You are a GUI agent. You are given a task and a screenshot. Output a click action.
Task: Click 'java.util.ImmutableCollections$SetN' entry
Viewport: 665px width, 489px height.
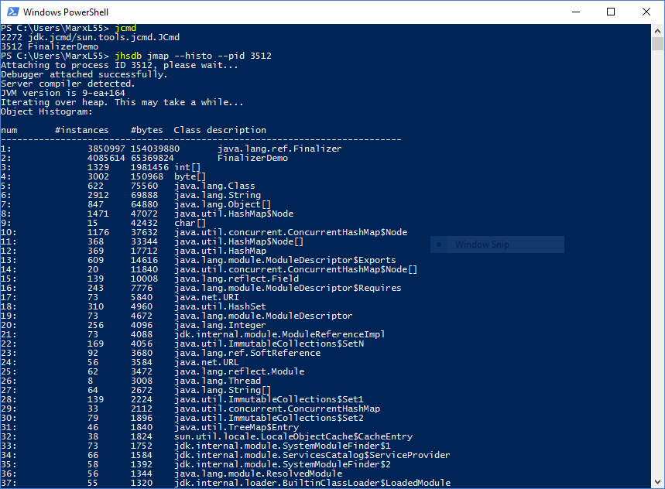coord(269,344)
